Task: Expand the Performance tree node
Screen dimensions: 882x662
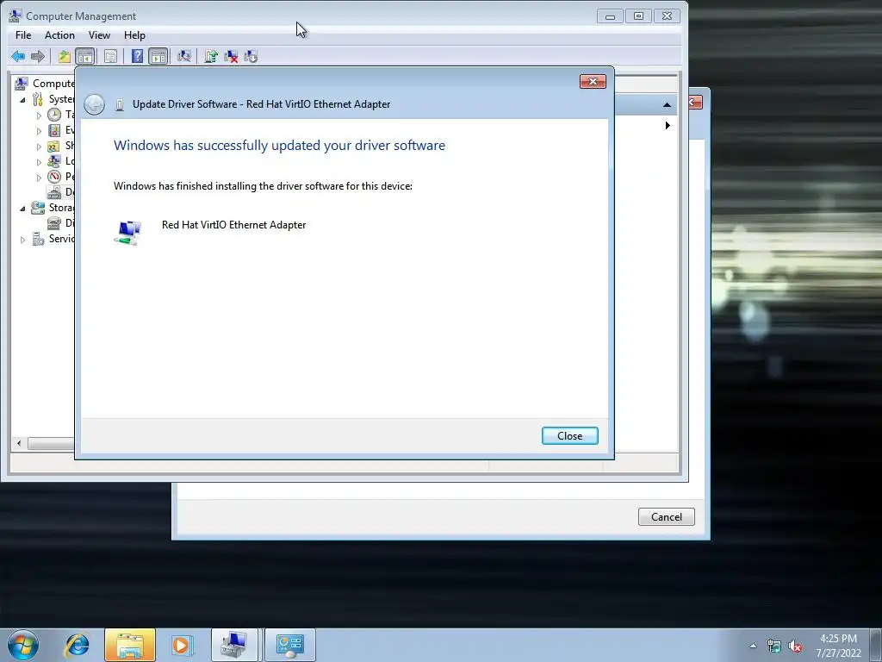Action: click(x=39, y=178)
